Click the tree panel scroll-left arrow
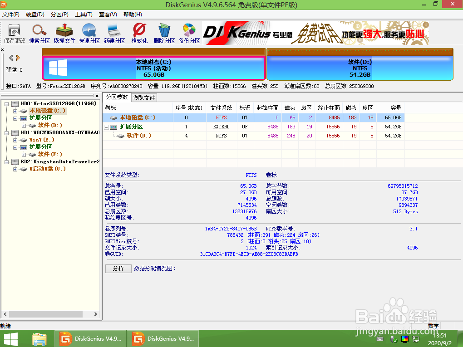The width and height of the screenshot is (463, 347). [x=5, y=314]
